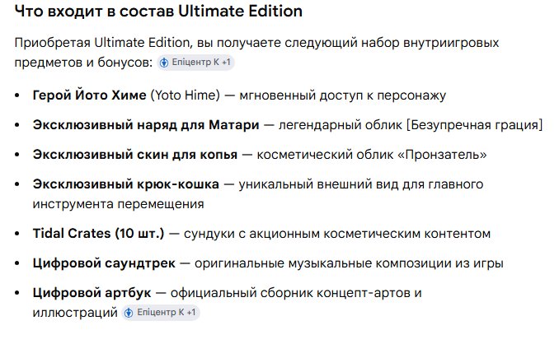Image resolution: width=559 pixels, height=344 pixels.
Task: Open the Епіцентр К +1 chip below artbook item
Action: click(x=161, y=313)
